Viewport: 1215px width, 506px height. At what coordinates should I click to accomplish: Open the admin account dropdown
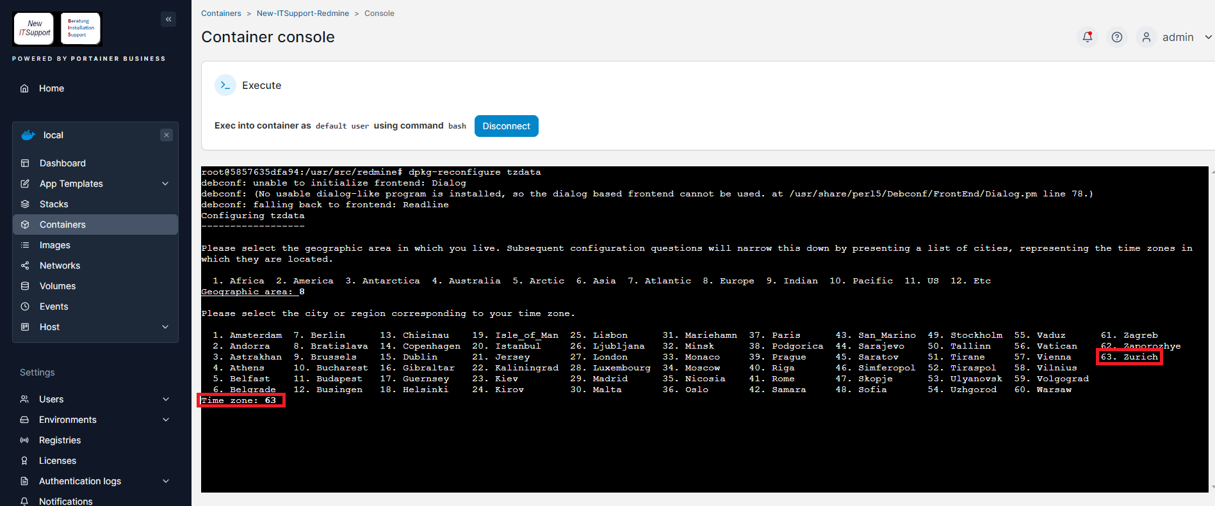pyautogui.click(x=1207, y=37)
